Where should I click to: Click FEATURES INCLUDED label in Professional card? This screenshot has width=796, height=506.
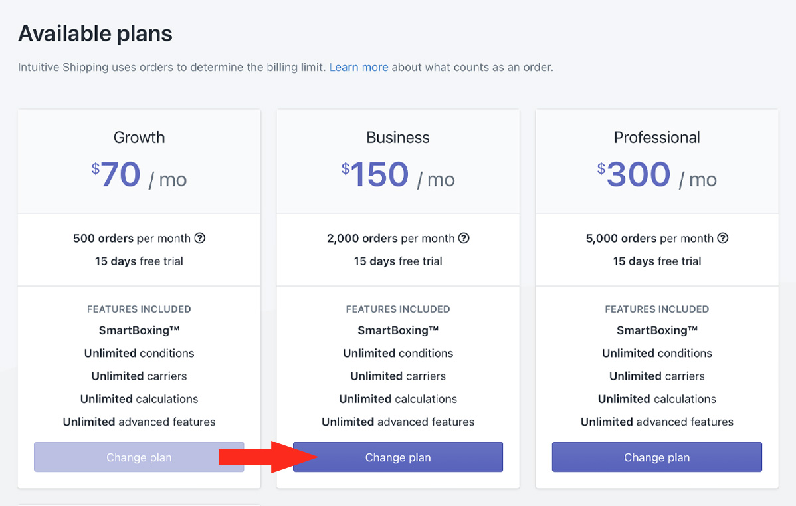pos(656,309)
